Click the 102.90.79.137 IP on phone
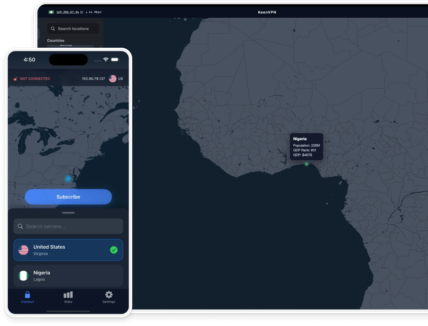This screenshot has height=326, width=428. (x=94, y=79)
